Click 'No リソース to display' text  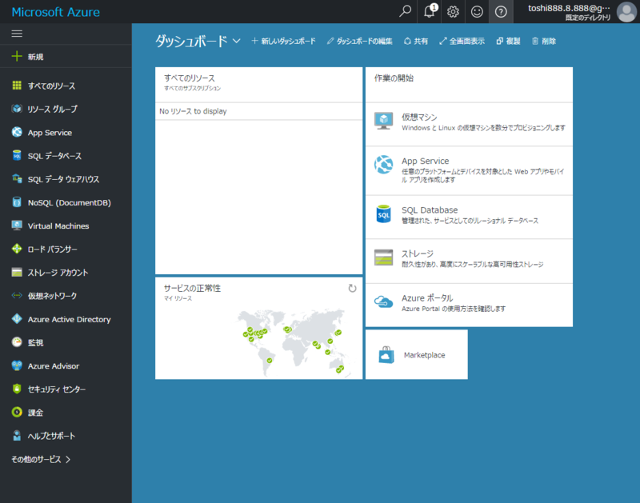coord(193,111)
